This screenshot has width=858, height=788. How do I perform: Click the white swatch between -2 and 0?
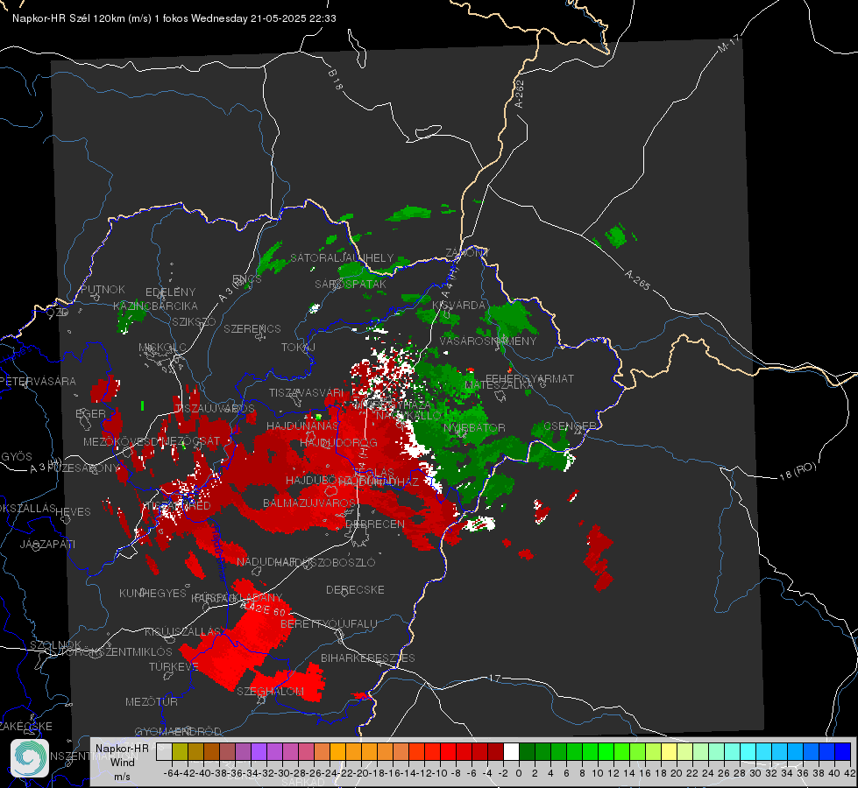[x=511, y=751]
